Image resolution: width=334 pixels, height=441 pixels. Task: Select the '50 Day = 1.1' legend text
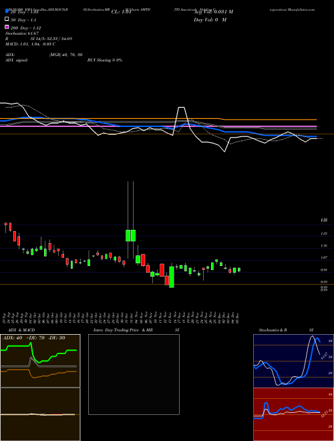pos(23,20)
